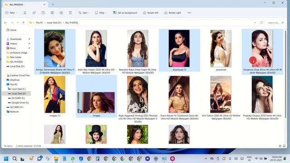The image size is (290, 163).
Task: Click Set as background button
Action: tap(125, 13)
